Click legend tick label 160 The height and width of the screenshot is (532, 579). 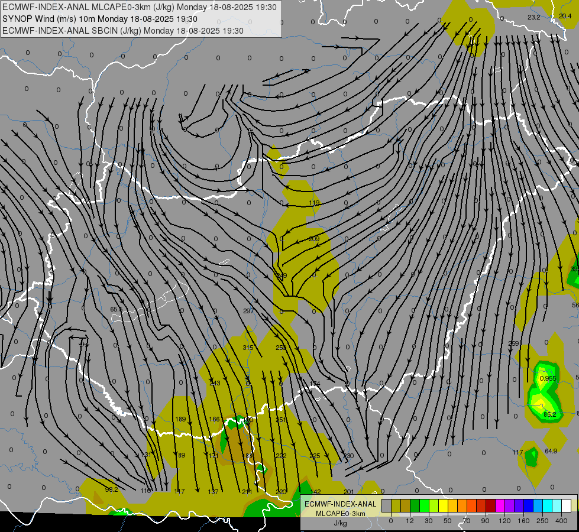(x=523, y=521)
